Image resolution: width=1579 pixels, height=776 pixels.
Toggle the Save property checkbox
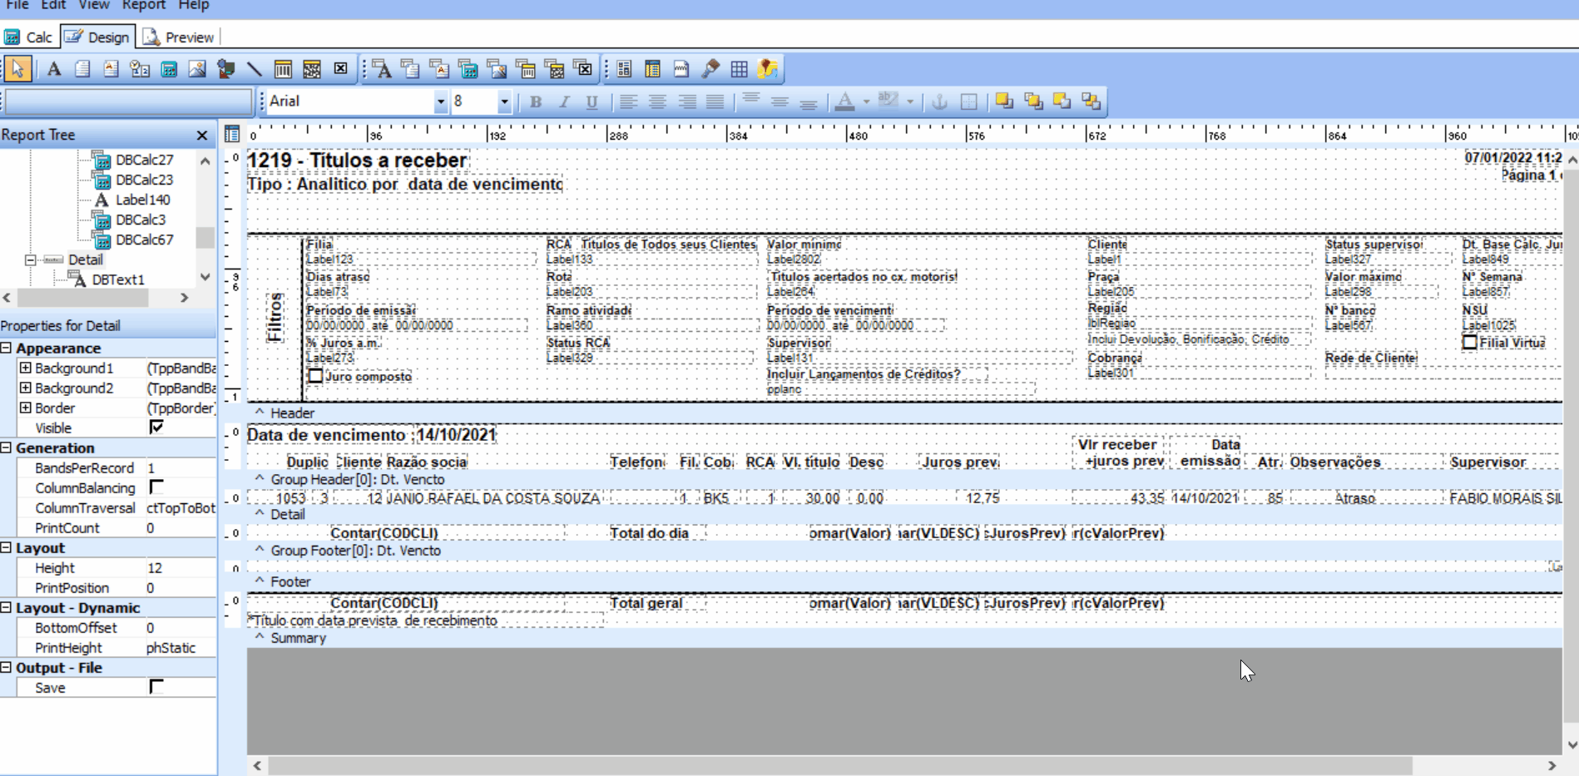[156, 687]
